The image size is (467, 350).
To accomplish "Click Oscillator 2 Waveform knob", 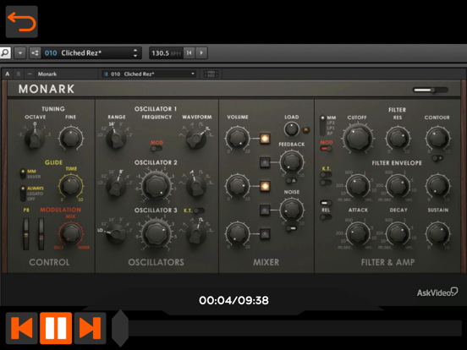I will point(196,186).
